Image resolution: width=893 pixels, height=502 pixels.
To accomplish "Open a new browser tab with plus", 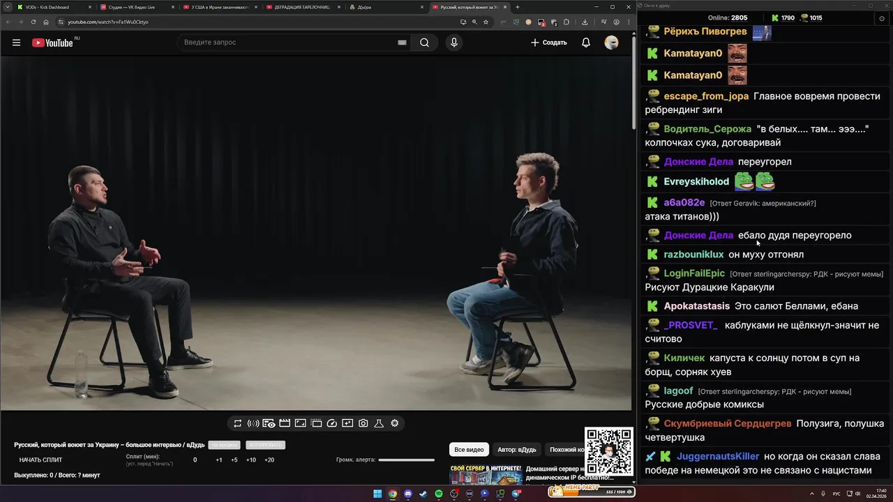I will pos(517,7).
